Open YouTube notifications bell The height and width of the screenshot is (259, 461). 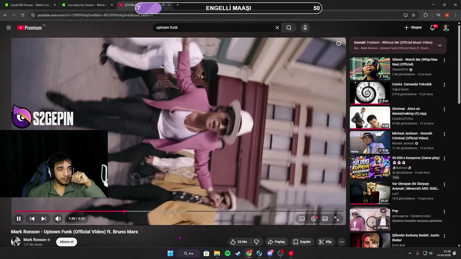433,28
